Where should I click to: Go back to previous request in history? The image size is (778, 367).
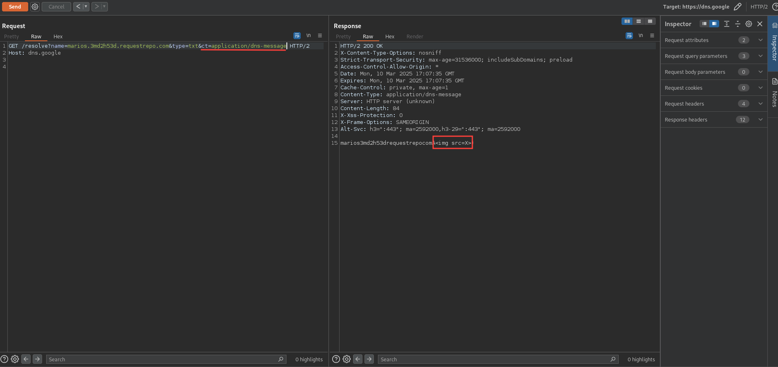[x=78, y=7]
